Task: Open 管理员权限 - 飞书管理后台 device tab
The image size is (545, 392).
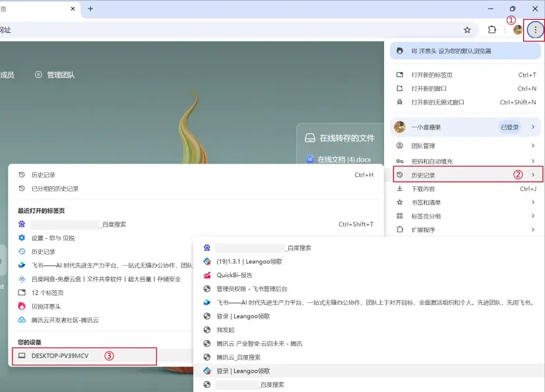Action: point(368,289)
